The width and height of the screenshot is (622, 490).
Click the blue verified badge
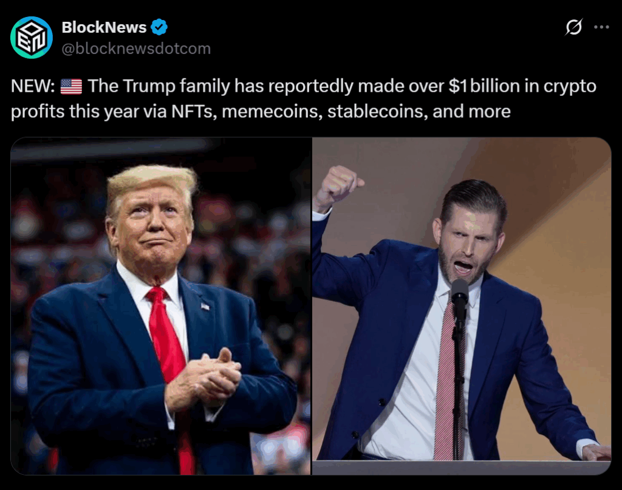[x=159, y=27]
